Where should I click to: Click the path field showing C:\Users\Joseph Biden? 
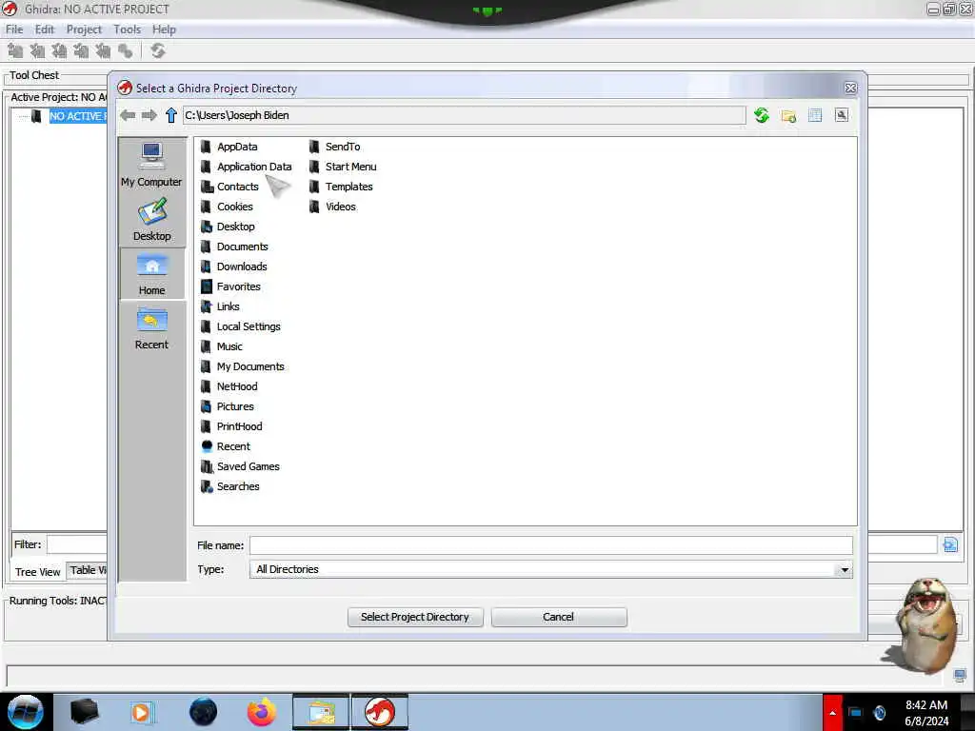coord(464,115)
